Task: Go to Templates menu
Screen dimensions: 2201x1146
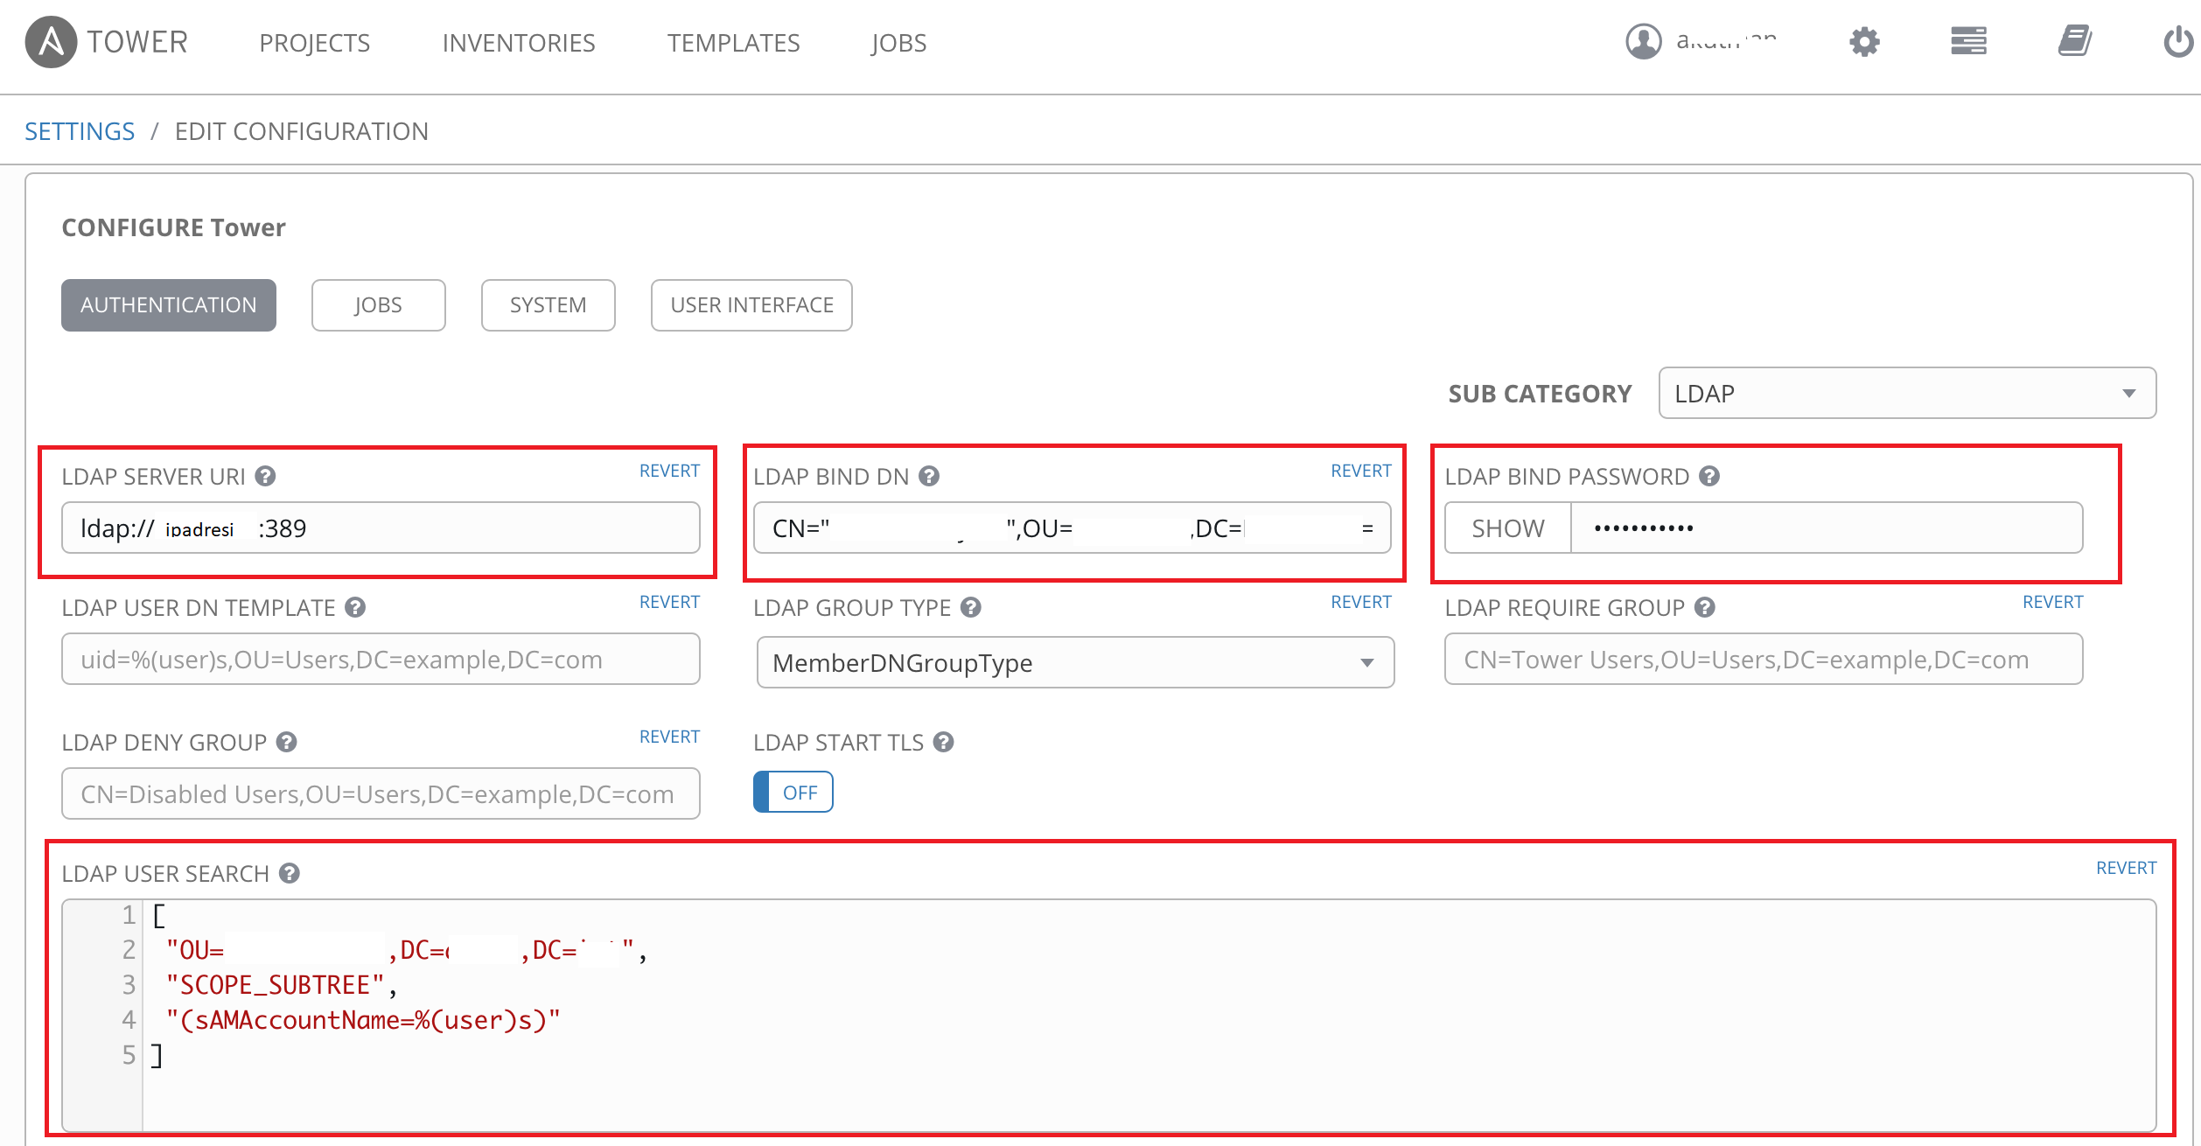Action: click(733, 43)
